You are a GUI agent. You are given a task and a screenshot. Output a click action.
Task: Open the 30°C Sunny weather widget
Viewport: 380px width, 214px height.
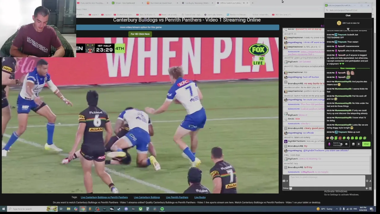pos(325,209)
